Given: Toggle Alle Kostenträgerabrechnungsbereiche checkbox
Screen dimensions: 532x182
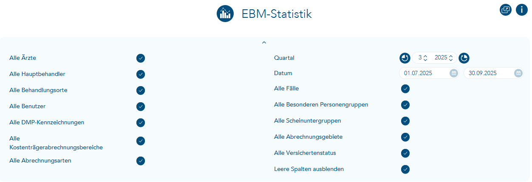Looking at the screenshot, I should (141, 141).
